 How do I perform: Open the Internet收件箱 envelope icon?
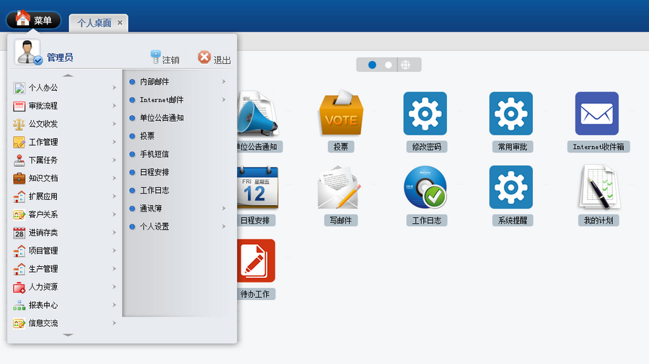pyautogui.click(x=596, y=114)
